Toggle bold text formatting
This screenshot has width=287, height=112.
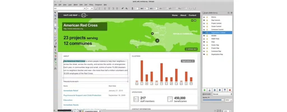coord(96,8)
